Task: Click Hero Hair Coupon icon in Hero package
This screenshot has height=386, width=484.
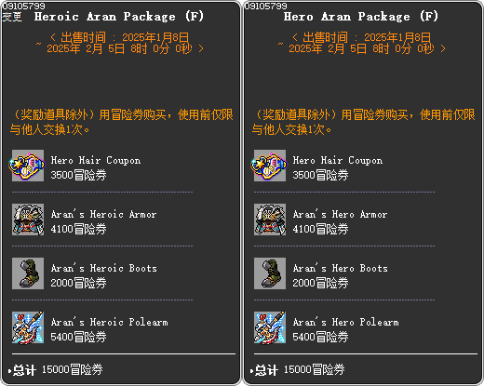Action: (x=270, y=166)
